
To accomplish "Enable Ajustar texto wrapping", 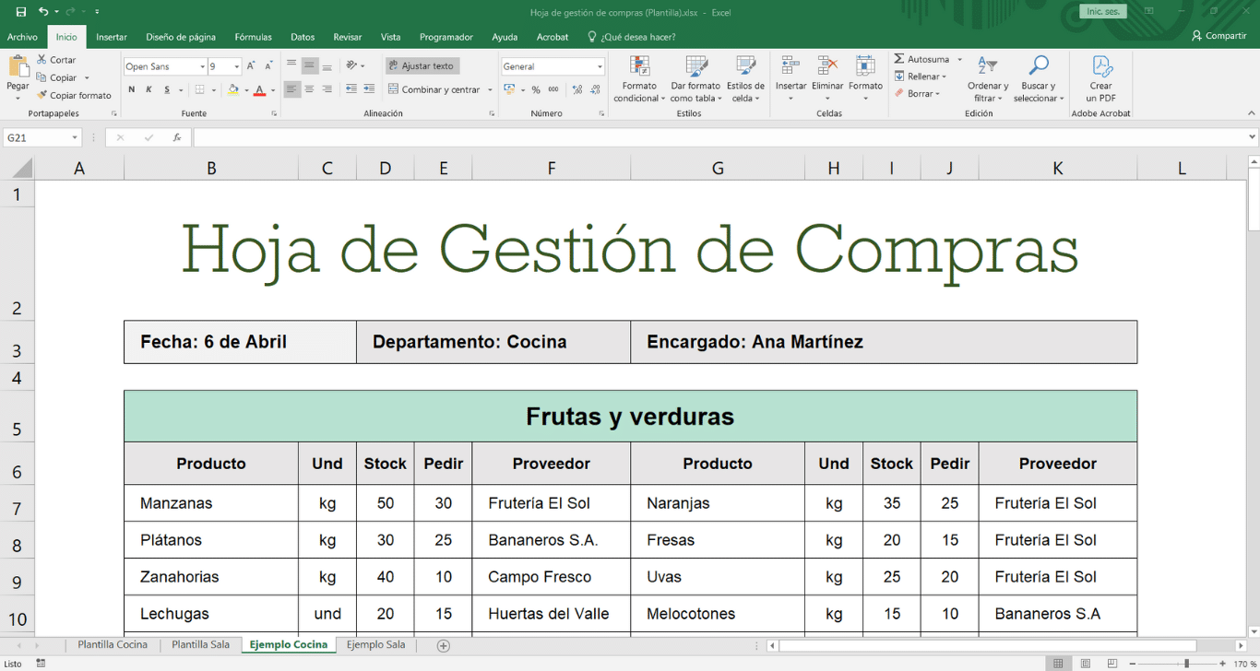I will point(422,65).
